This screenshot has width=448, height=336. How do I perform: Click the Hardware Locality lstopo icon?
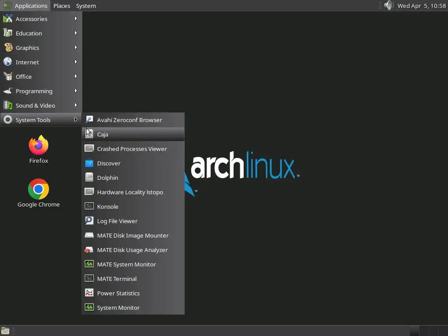pyautogui.click(x=89, y=192)
